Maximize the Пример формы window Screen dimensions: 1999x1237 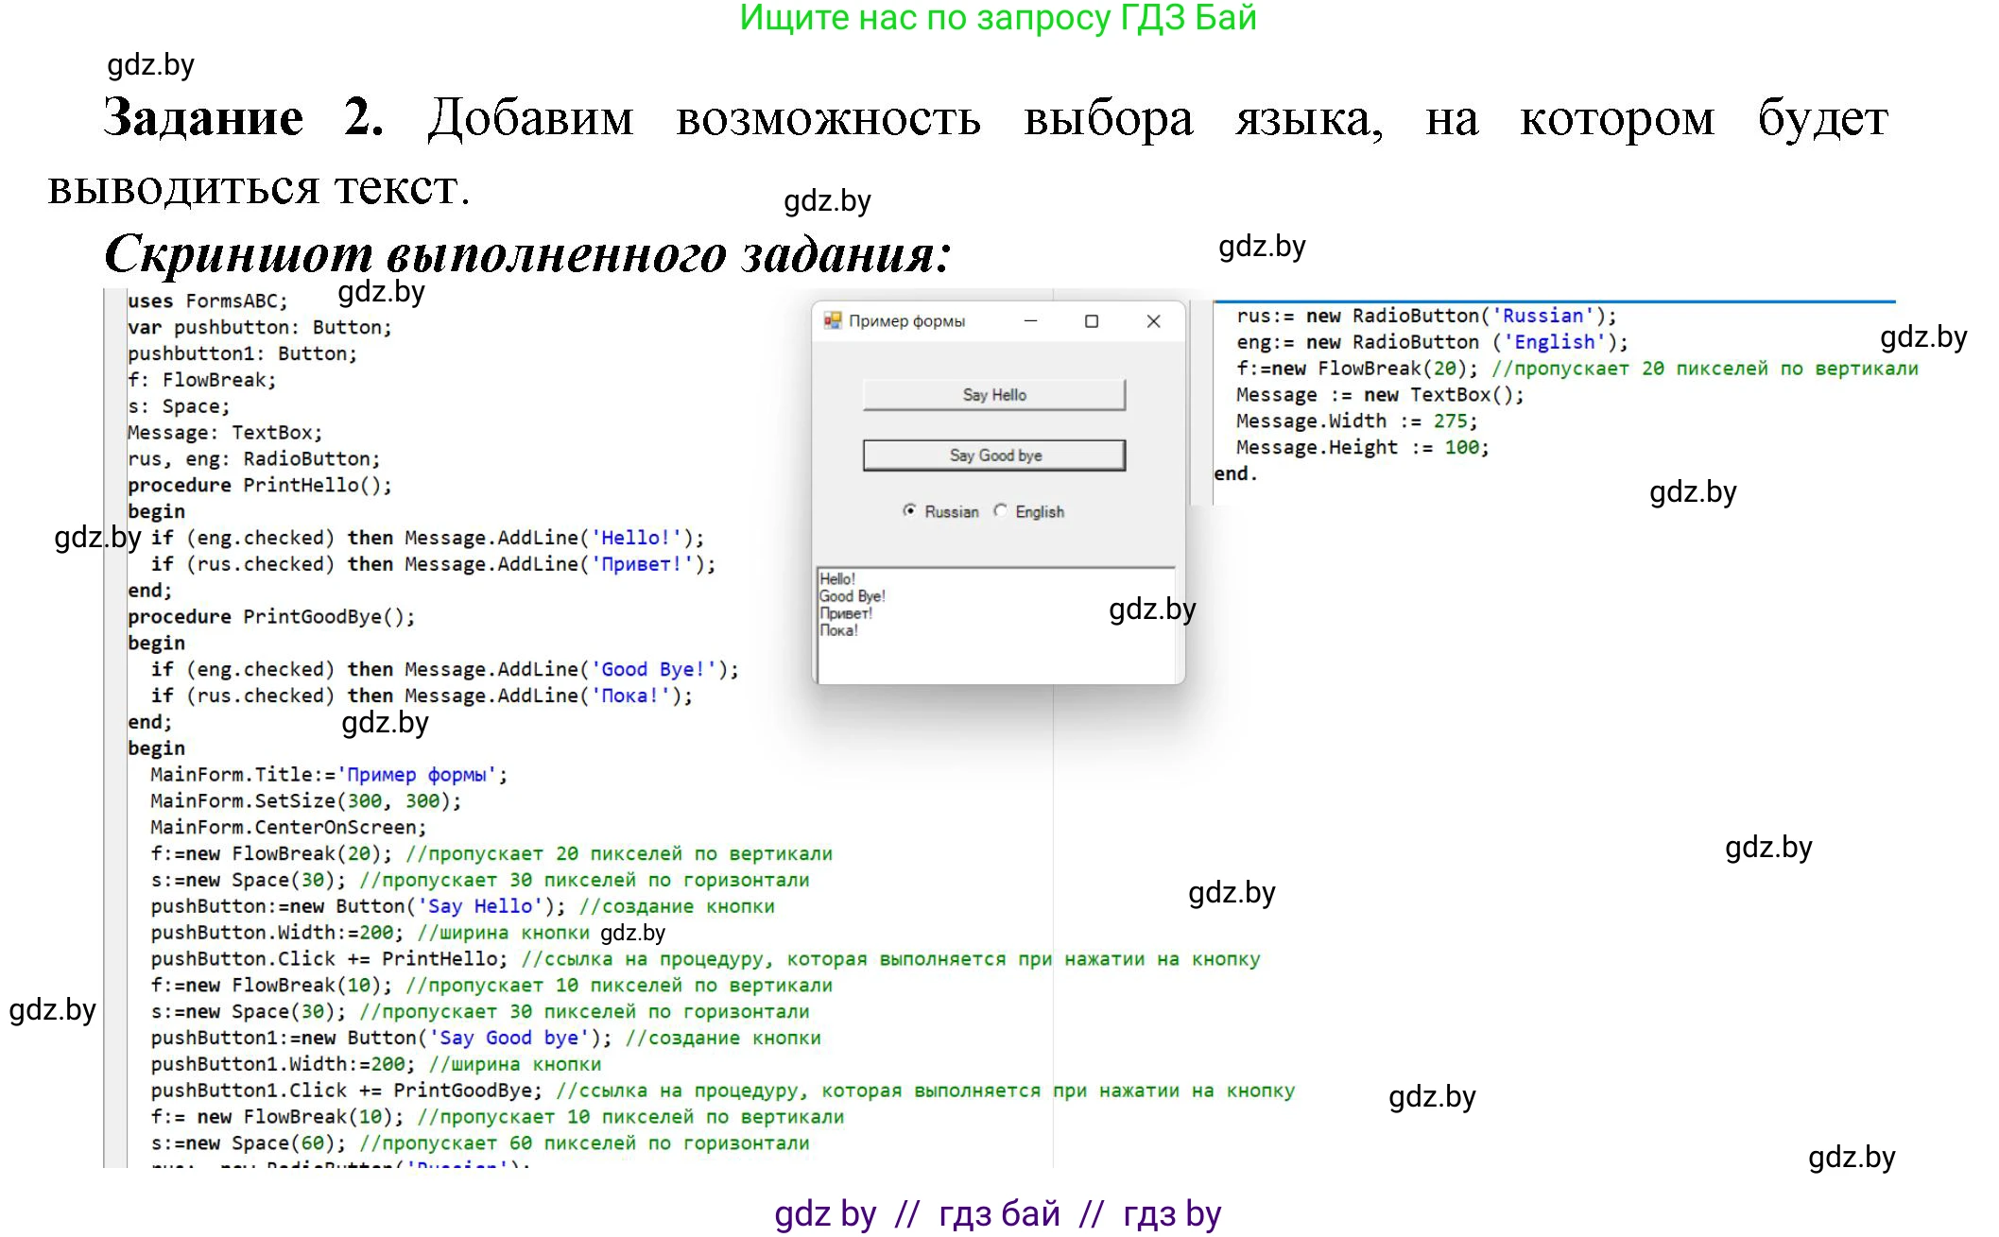pos(1092,321)
